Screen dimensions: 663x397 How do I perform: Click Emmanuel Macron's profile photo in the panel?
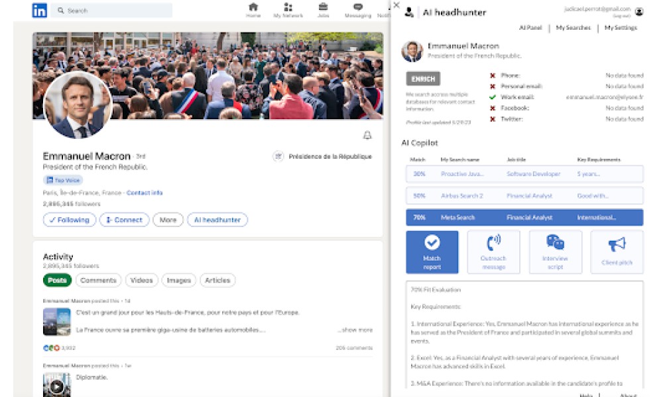coord(412,51)
